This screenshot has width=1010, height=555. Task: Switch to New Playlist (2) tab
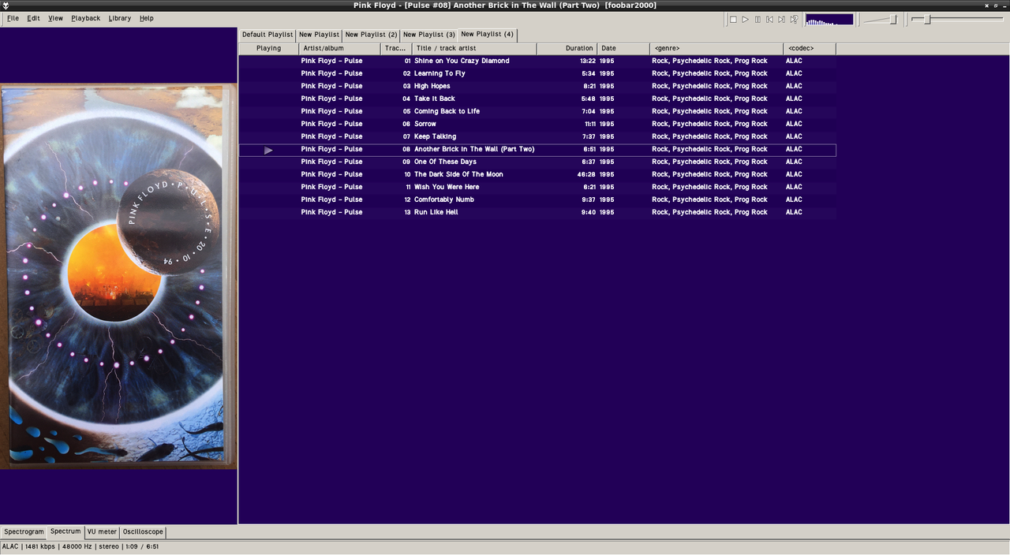[371, 35]
